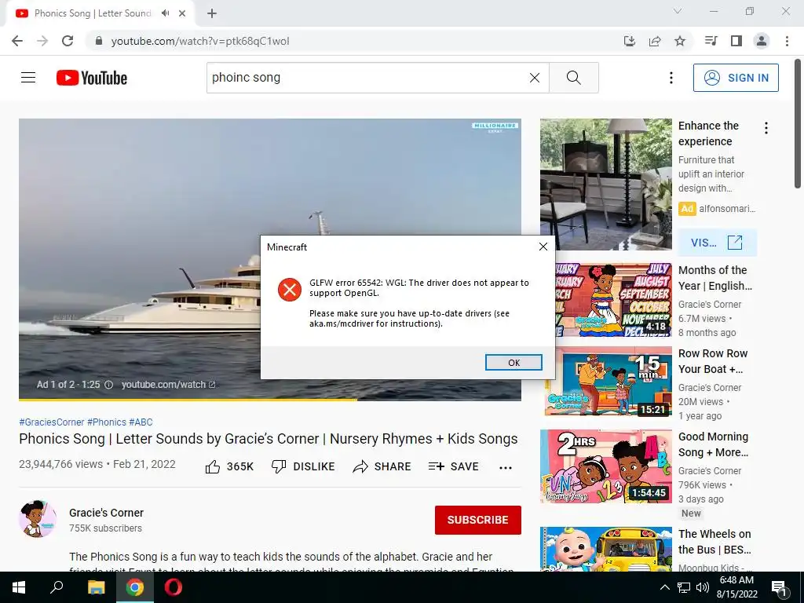804x603 pixels.
Task: Open the ad options three-dot menu
Action: click(x=766, y=128)
